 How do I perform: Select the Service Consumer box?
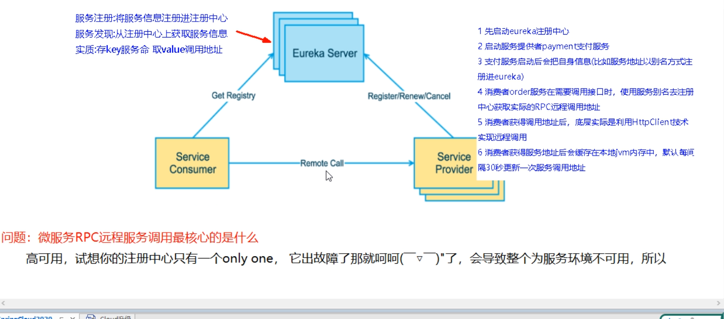(192, 163)
